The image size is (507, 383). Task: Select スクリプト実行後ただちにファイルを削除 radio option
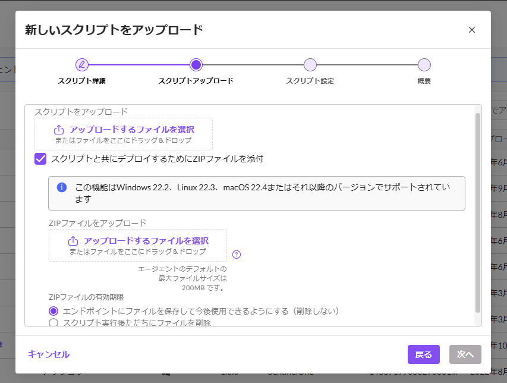pyautogui.click(x=53, y=323)
